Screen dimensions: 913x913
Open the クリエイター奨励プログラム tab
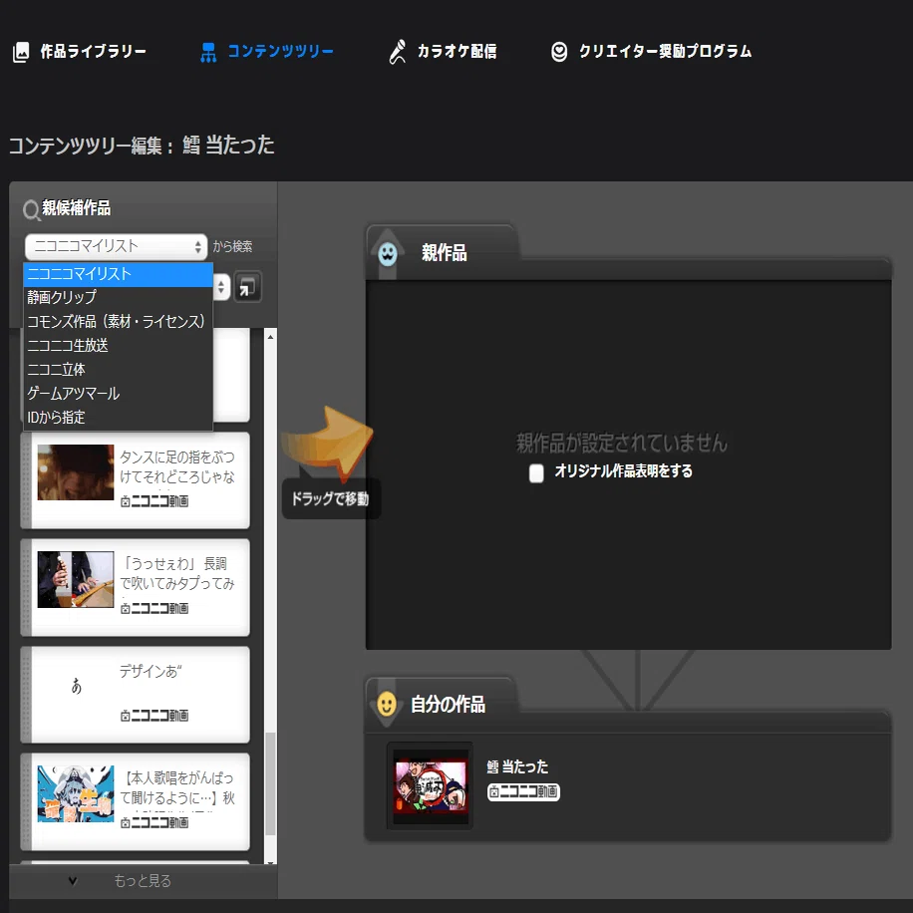651,52
